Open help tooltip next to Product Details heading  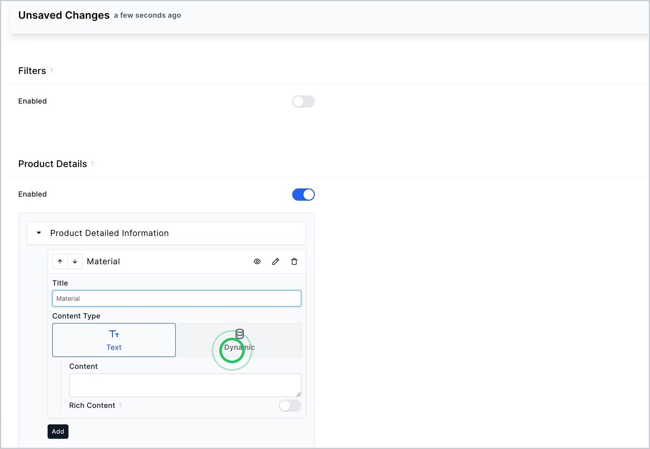point(92,164)
